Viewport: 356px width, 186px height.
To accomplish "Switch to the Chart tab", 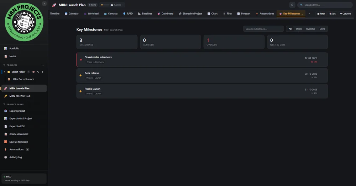I will (212, 14).
